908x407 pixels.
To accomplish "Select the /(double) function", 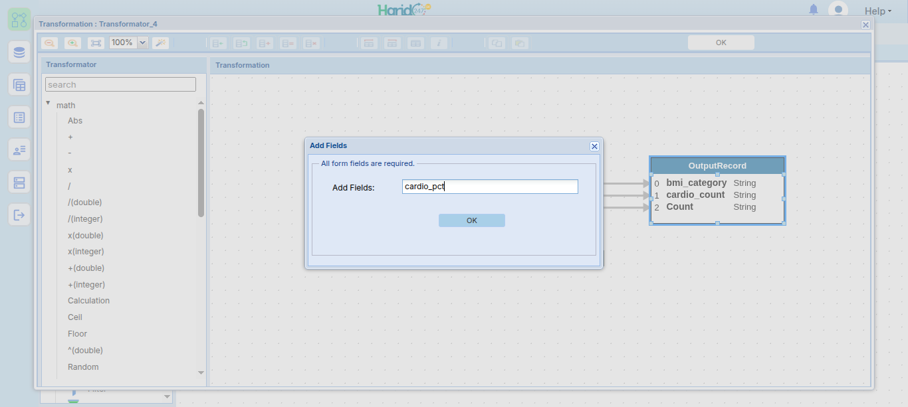I will tap(85, 203).
